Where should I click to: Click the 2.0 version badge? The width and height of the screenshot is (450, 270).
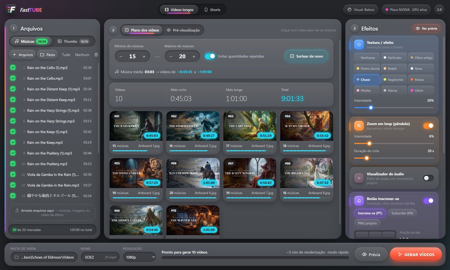(x=439, y=10)
